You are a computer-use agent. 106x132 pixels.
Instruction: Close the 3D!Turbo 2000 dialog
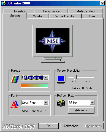[x=102, y=3]
